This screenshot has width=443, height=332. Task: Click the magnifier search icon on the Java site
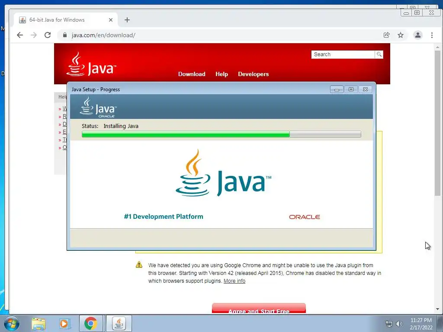tap(379, 54)
